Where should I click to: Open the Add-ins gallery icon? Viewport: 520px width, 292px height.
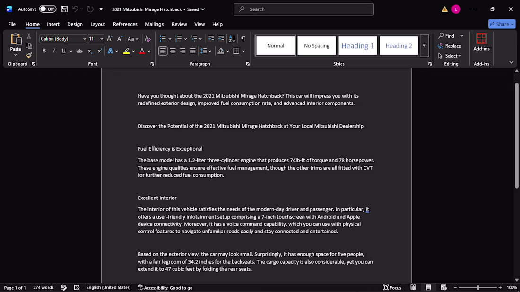(481, 38)
